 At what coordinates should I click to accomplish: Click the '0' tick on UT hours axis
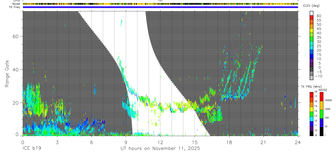[x=23, y=142]
